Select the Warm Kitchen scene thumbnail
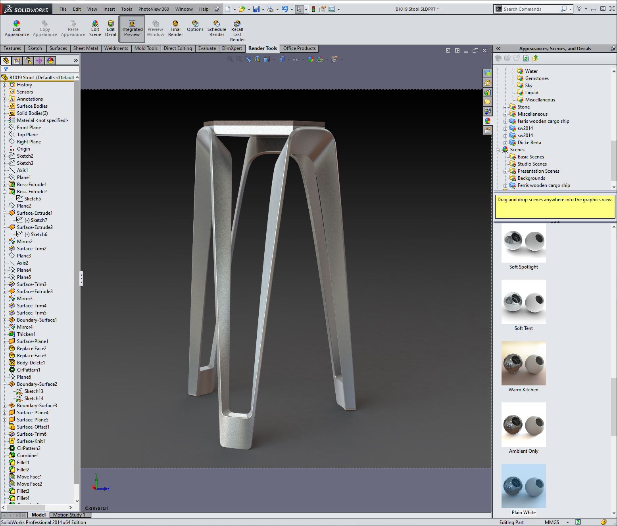617x526 pixels. pyautogui.click(x=524, y=363)
